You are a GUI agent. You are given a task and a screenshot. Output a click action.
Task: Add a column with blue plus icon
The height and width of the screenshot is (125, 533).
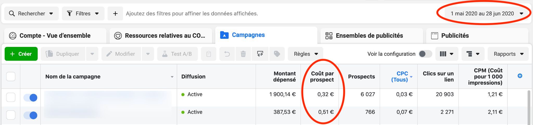coord(520,76)
